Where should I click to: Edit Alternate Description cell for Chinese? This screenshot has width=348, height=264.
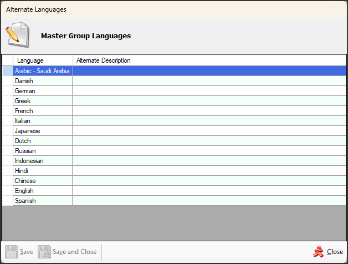(x=209, y=181)
